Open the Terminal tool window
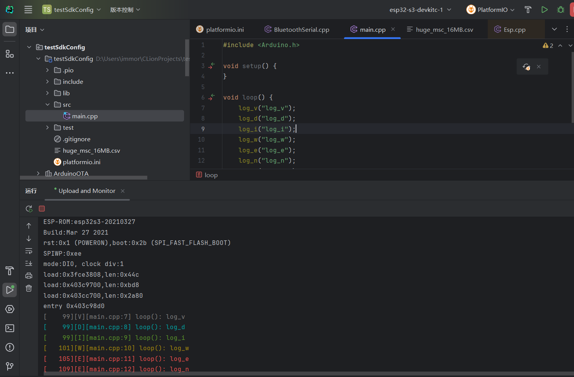 click(x=10, y=328)
